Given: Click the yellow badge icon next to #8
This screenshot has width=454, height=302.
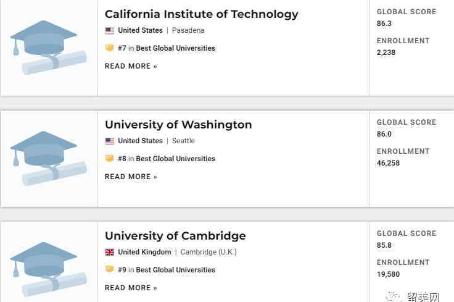Looking at the screenshot, I should [109, 159].
